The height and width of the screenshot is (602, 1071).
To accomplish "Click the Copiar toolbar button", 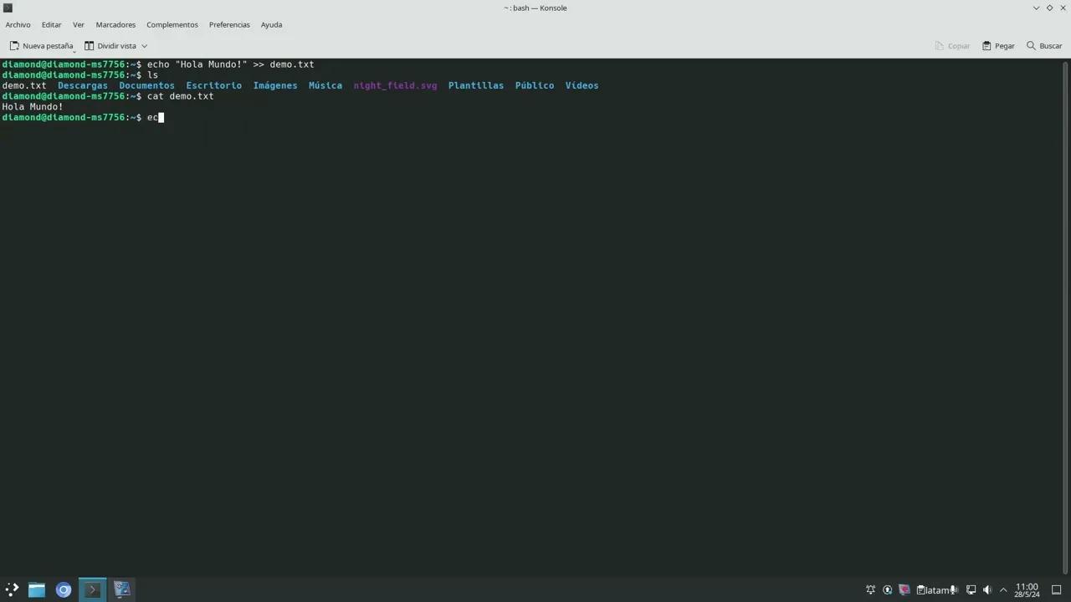I will click(x=952, y=46).
